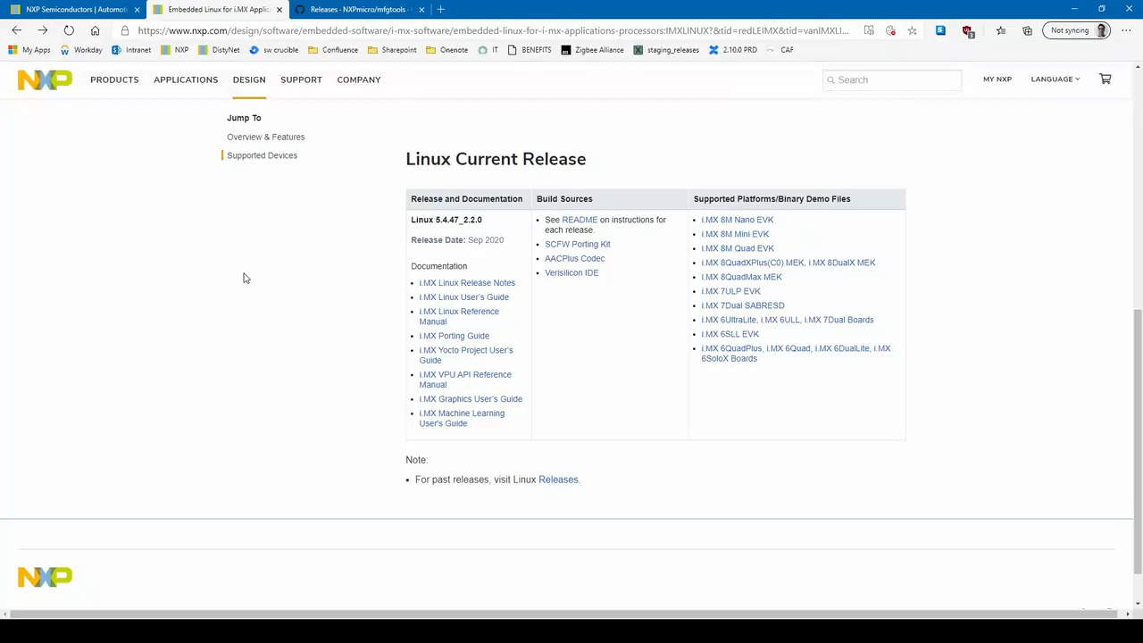This screenshot has width=1143, height=643.
Task: Jump to Overview & Features section
Action: coord(265,137)
